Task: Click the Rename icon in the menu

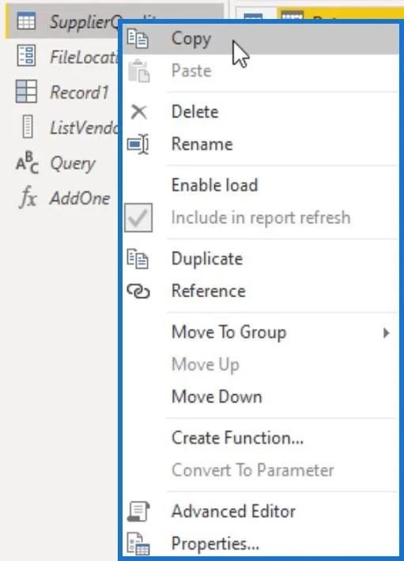Action: coord(138,144)
